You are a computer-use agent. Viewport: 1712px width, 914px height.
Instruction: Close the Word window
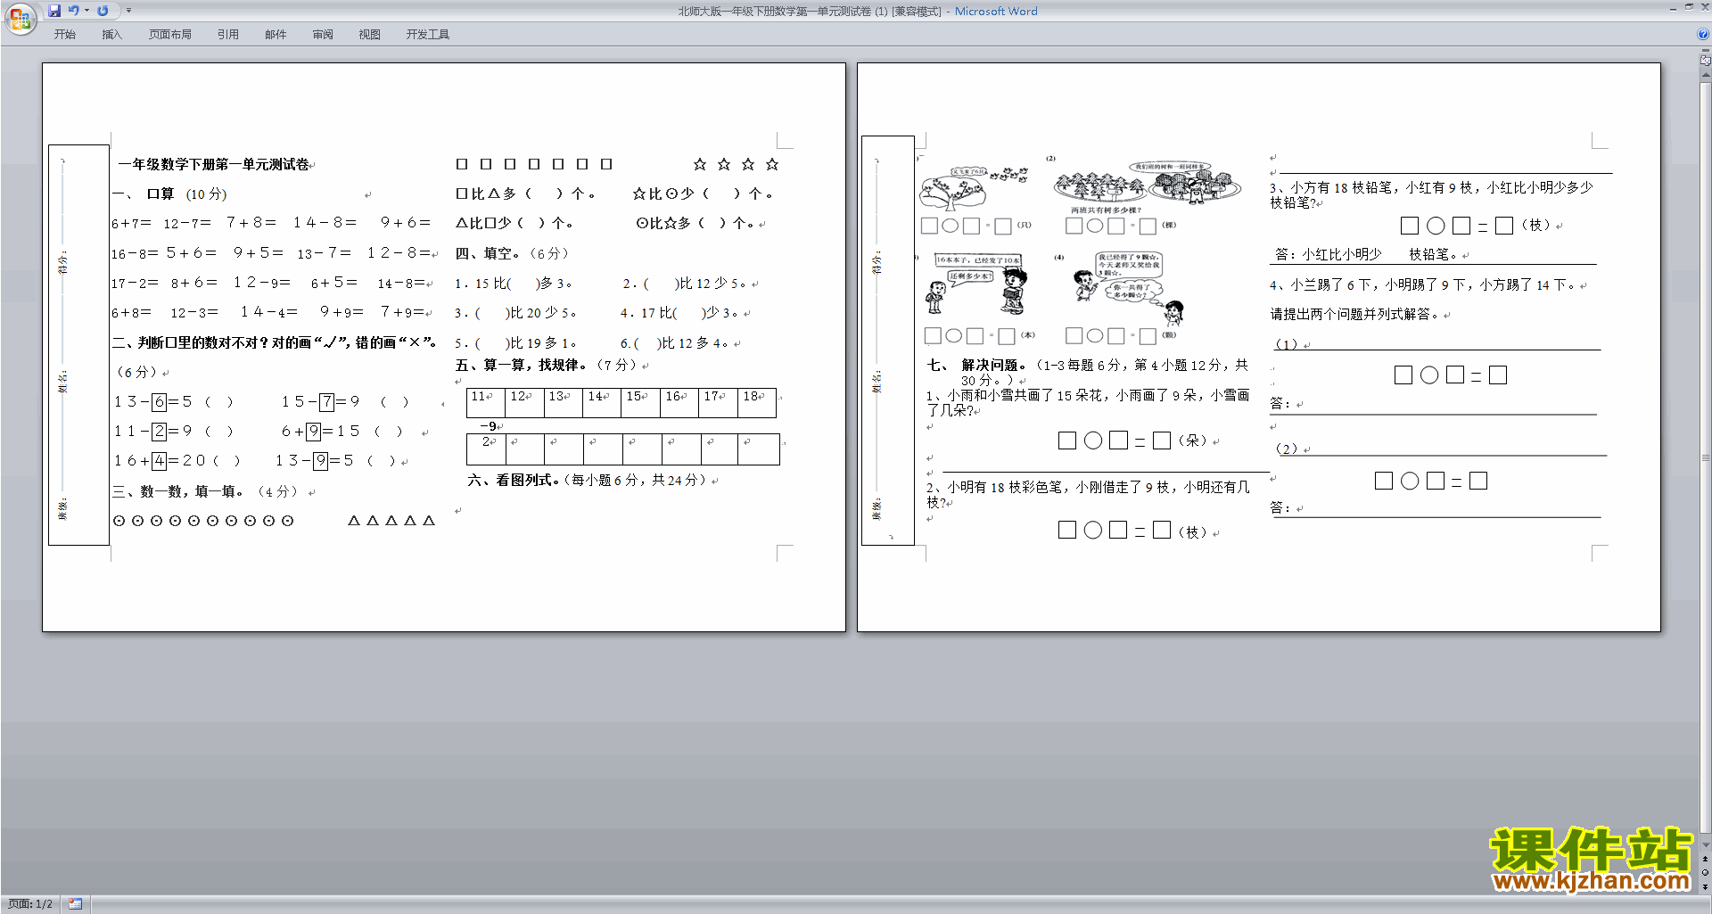[x=1704, y=7]
